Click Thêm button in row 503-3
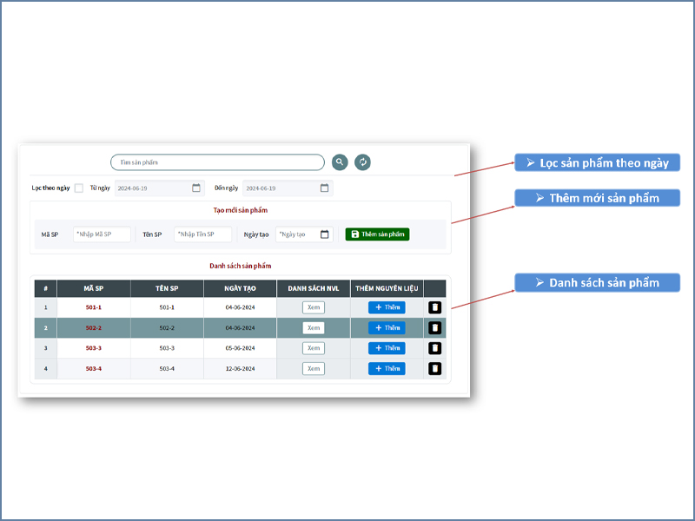 (387, 348)
